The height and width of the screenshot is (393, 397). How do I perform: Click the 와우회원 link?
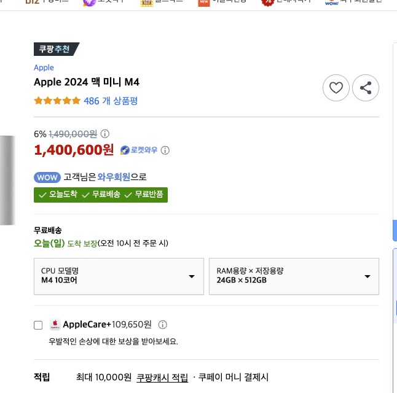point(114,177)
